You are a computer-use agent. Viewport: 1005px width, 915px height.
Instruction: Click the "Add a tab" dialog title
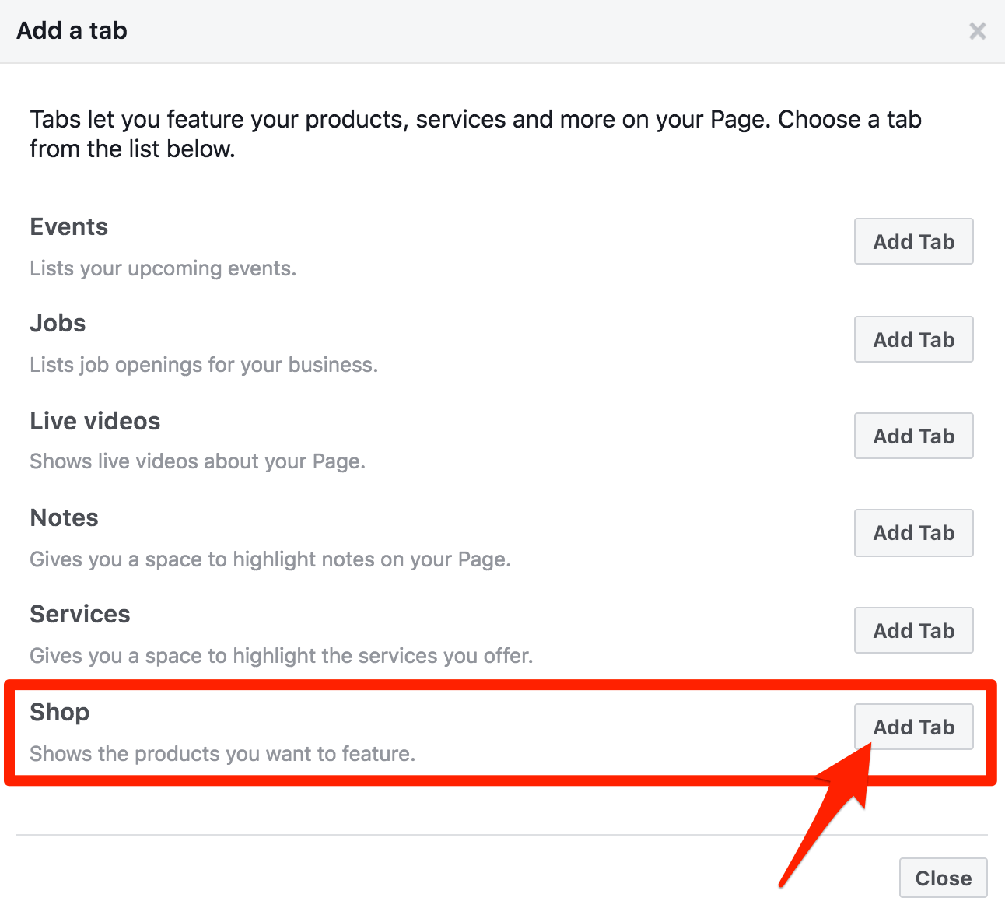pos(72,31)
